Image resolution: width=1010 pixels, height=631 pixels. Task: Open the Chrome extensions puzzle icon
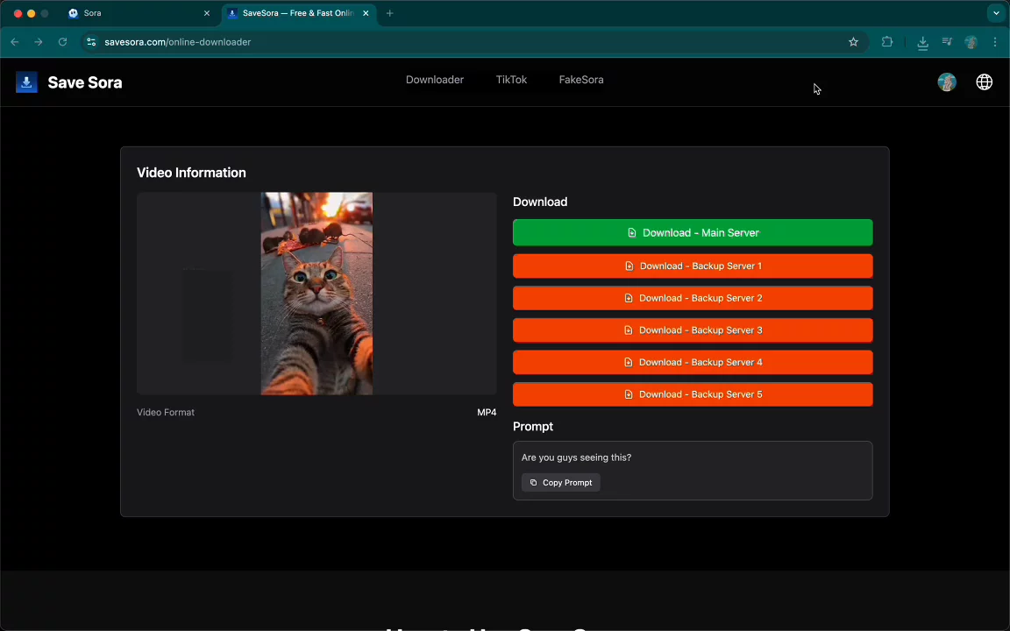coord(886,42)
